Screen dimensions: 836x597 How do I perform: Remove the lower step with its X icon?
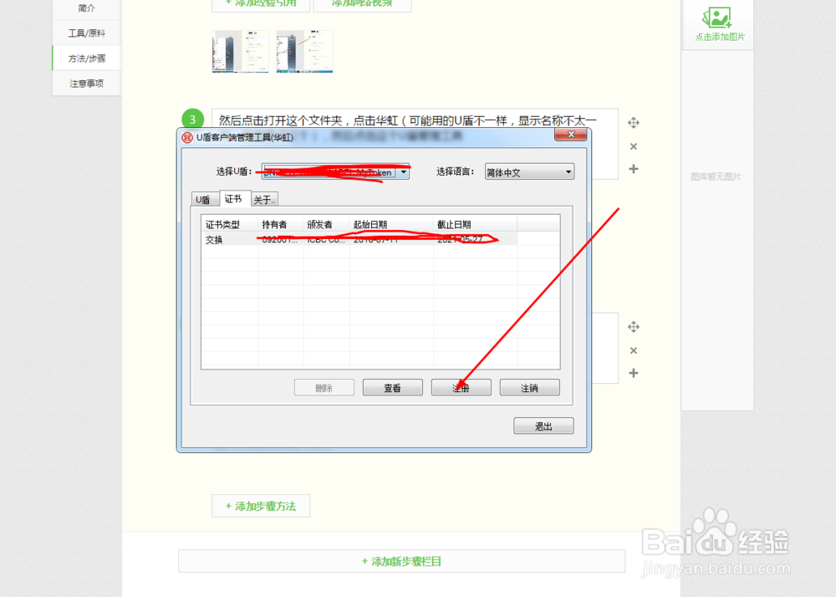[x=634, y=350]
